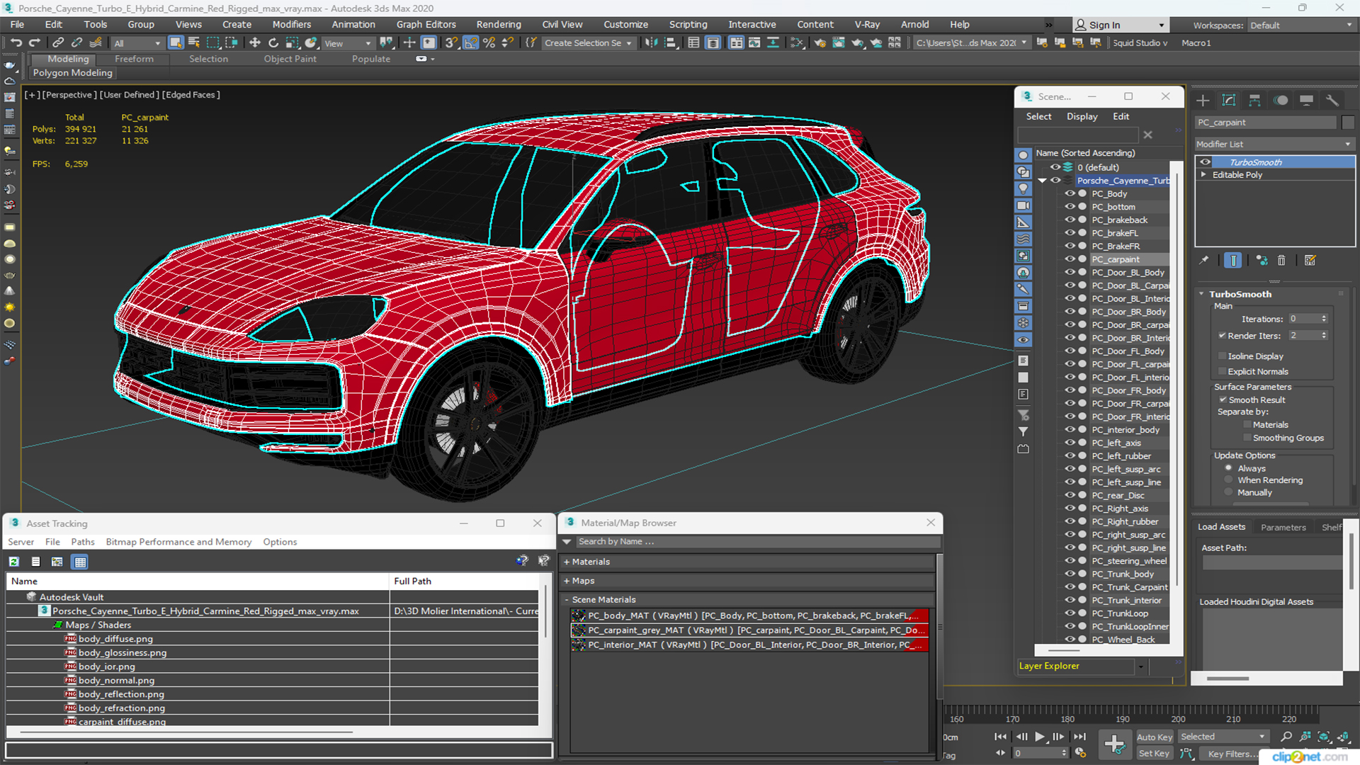Remove modifier with the trash icon

coord(1281,261)
